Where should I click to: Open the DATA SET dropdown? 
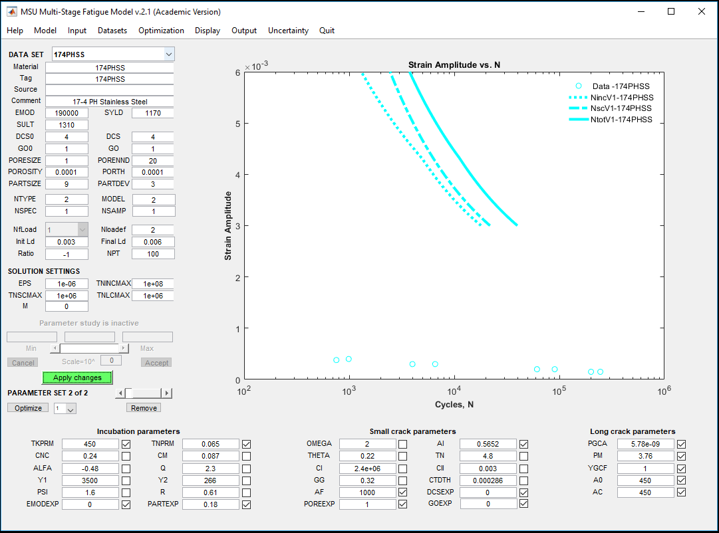[168, 54]
